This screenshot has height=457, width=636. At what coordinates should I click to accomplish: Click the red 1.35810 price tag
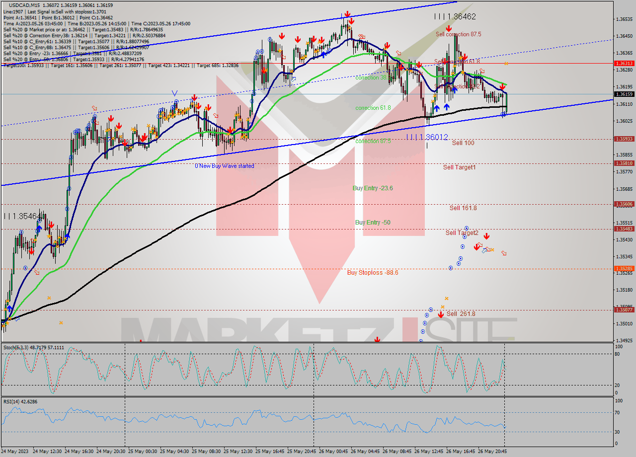[x=624, y=163]
